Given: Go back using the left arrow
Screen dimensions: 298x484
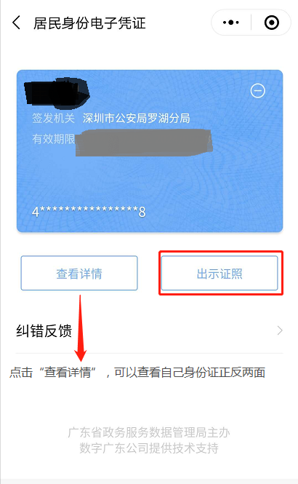Looking at the screenshot, I should pos(16,23).
